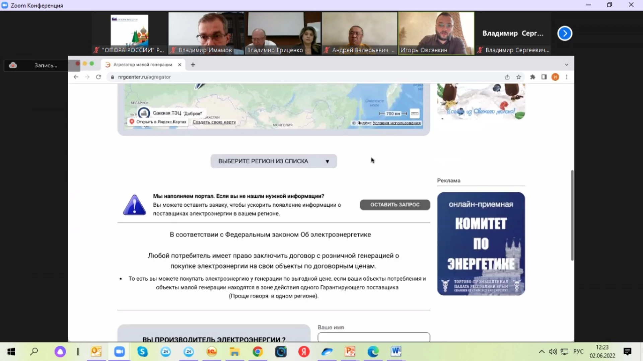The height and width of the screenshot is (361, 643).
Task: Bookmark page with the star icon
Action: 519,77
